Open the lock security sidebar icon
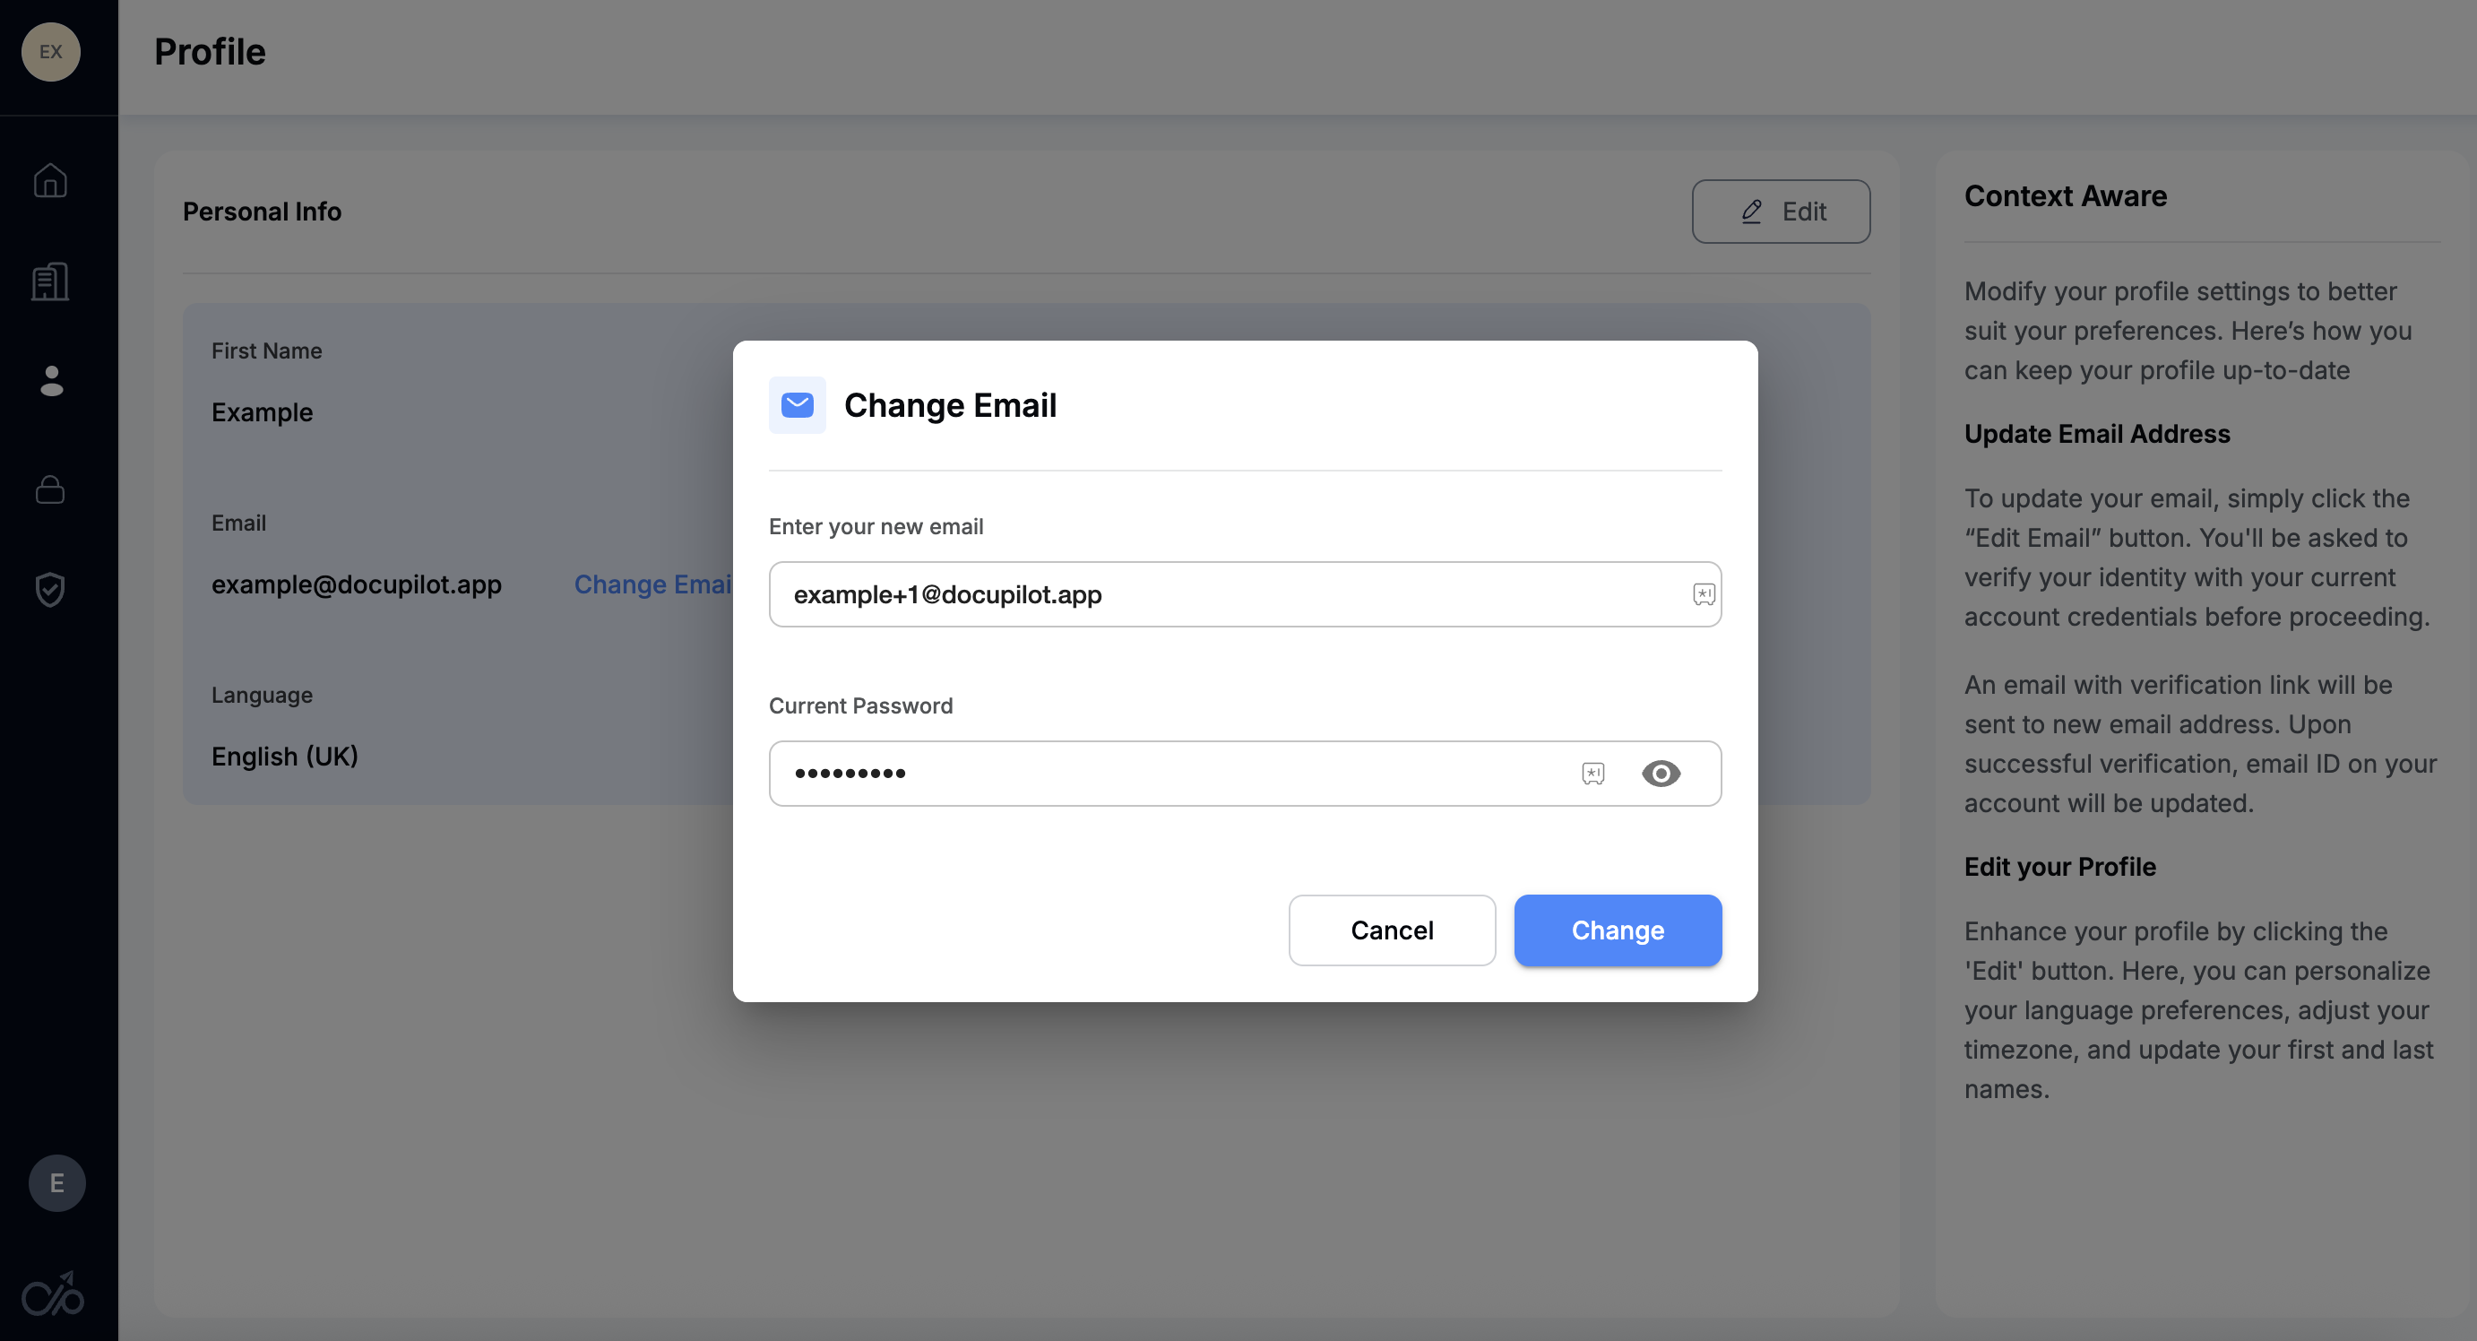The width and height of the screenshot is (2477, 1341). (50, 489)
